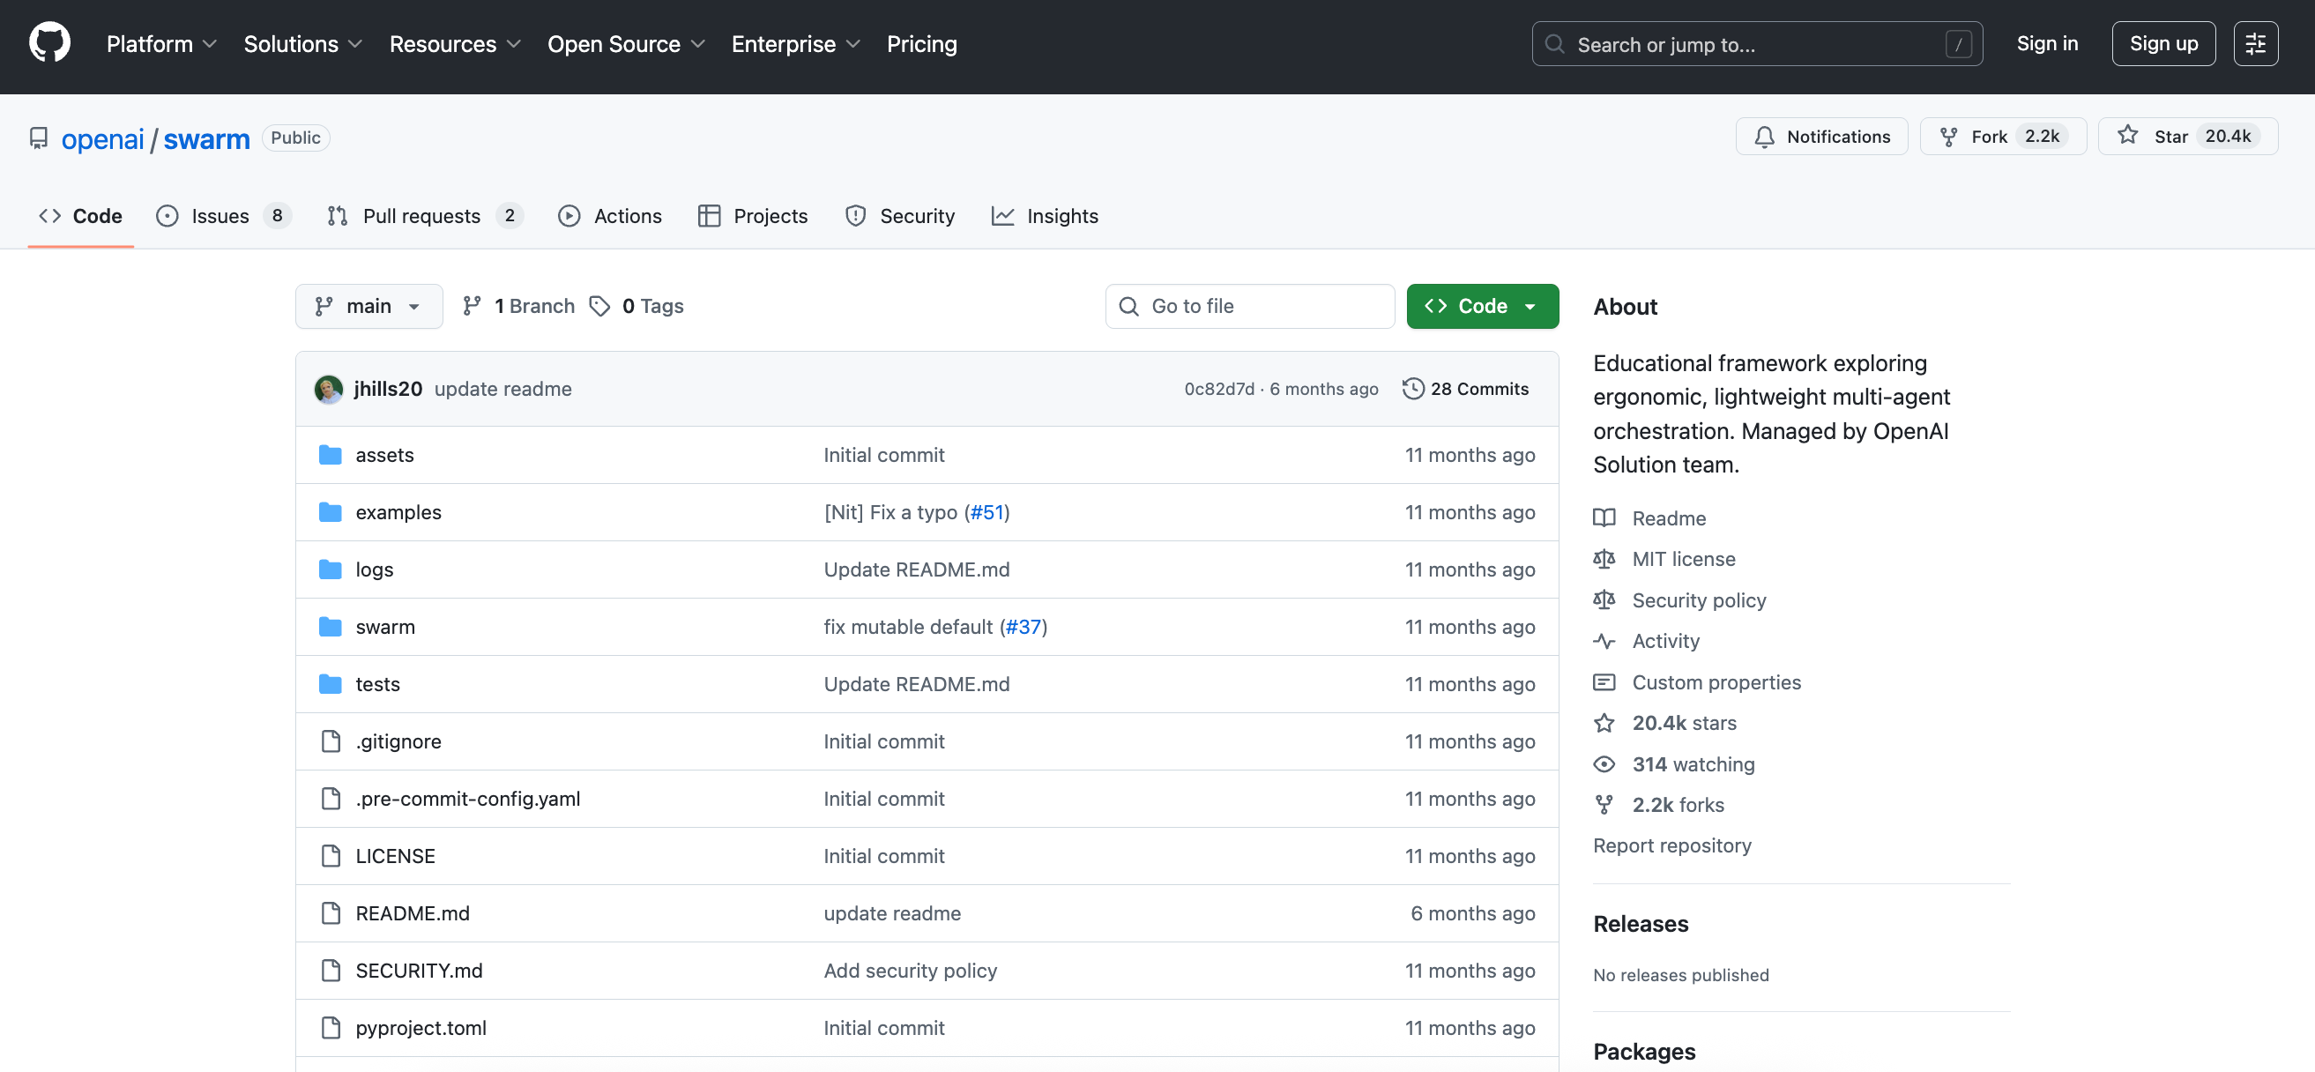Click the Sign up button

[x=2163, y=43]
